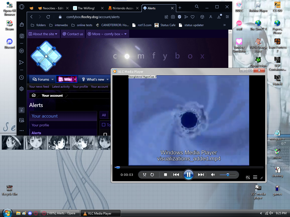Toggle repeat loop in VLC player

[152, 175]
